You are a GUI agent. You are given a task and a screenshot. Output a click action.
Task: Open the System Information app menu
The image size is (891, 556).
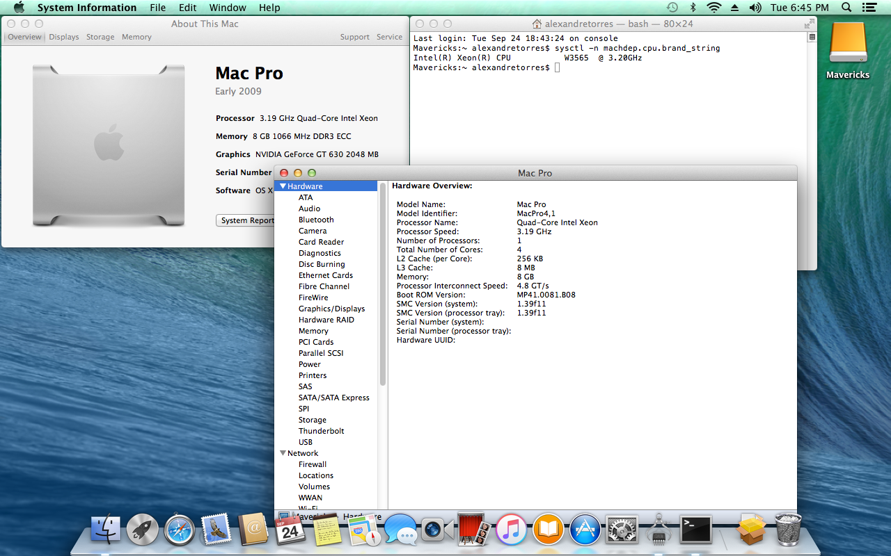pyautogui.click(x=87, y=8)
